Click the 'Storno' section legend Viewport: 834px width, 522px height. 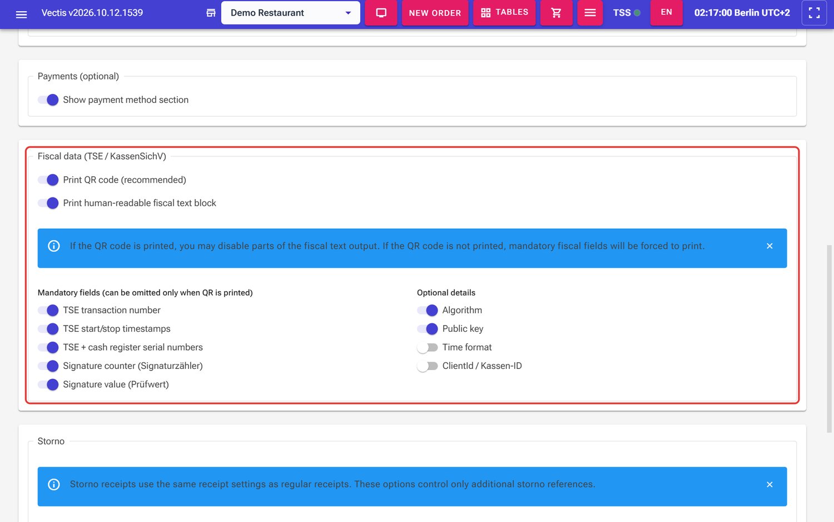51,441
